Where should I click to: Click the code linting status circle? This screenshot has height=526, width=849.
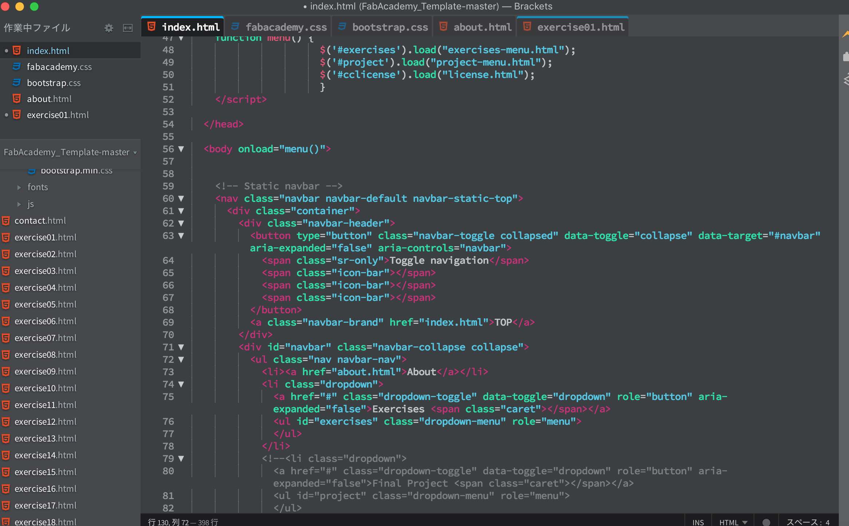click(x=766, y=522)
